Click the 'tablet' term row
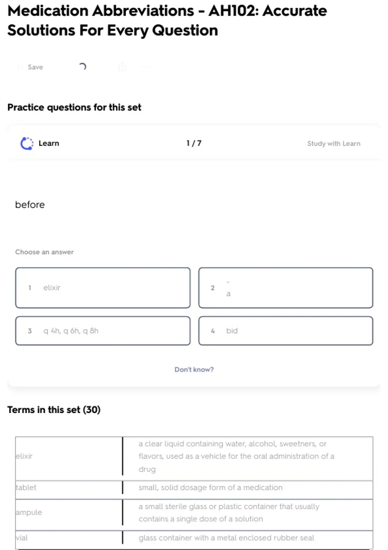Viewport: 388px width, 550px height. [x=26, y=488]
